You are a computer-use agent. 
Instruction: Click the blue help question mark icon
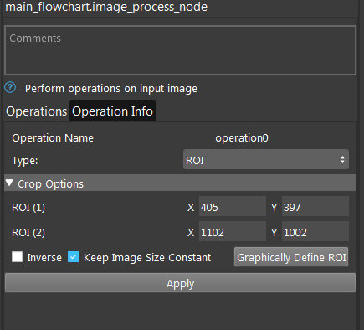pos(10,88)
